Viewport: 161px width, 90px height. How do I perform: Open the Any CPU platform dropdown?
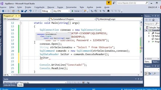pyautogui.click(x=61, y=11)
